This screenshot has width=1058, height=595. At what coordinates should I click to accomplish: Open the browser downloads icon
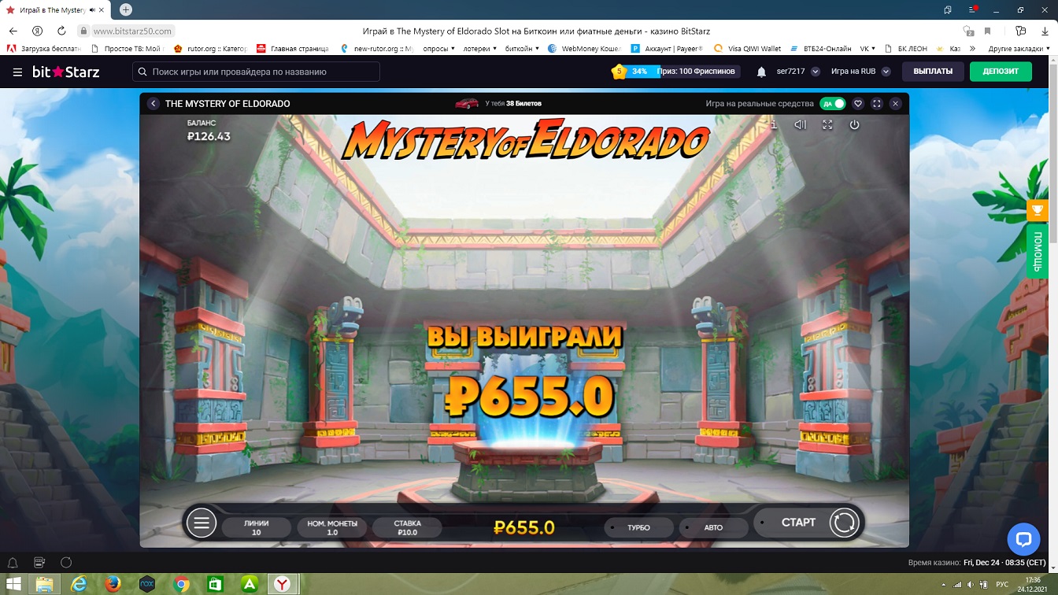tap(1045, 31)
